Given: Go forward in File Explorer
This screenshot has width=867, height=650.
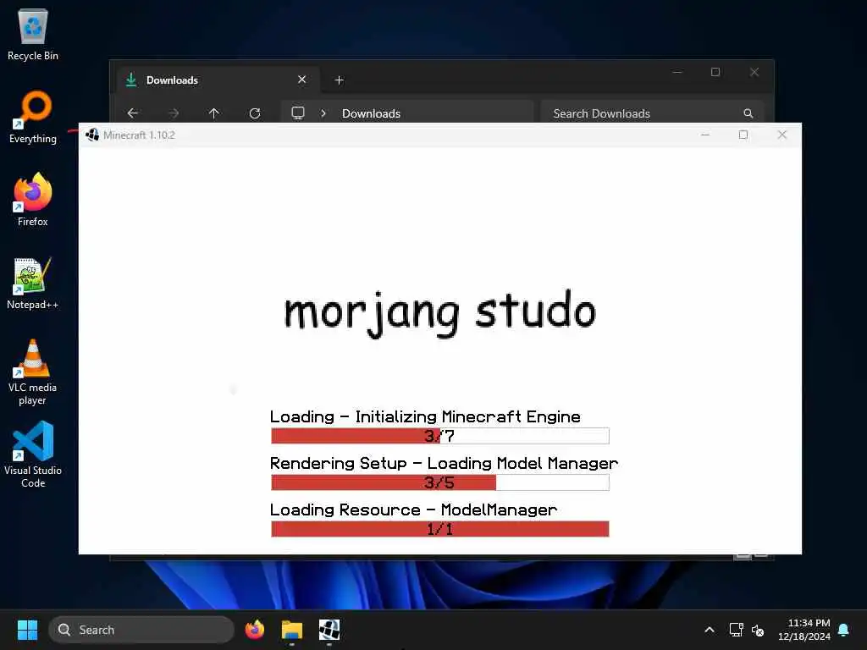Looking at the screenshot, I should click(x=174, y=113).
